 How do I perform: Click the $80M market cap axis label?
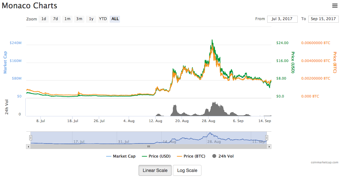click(17, 78)
